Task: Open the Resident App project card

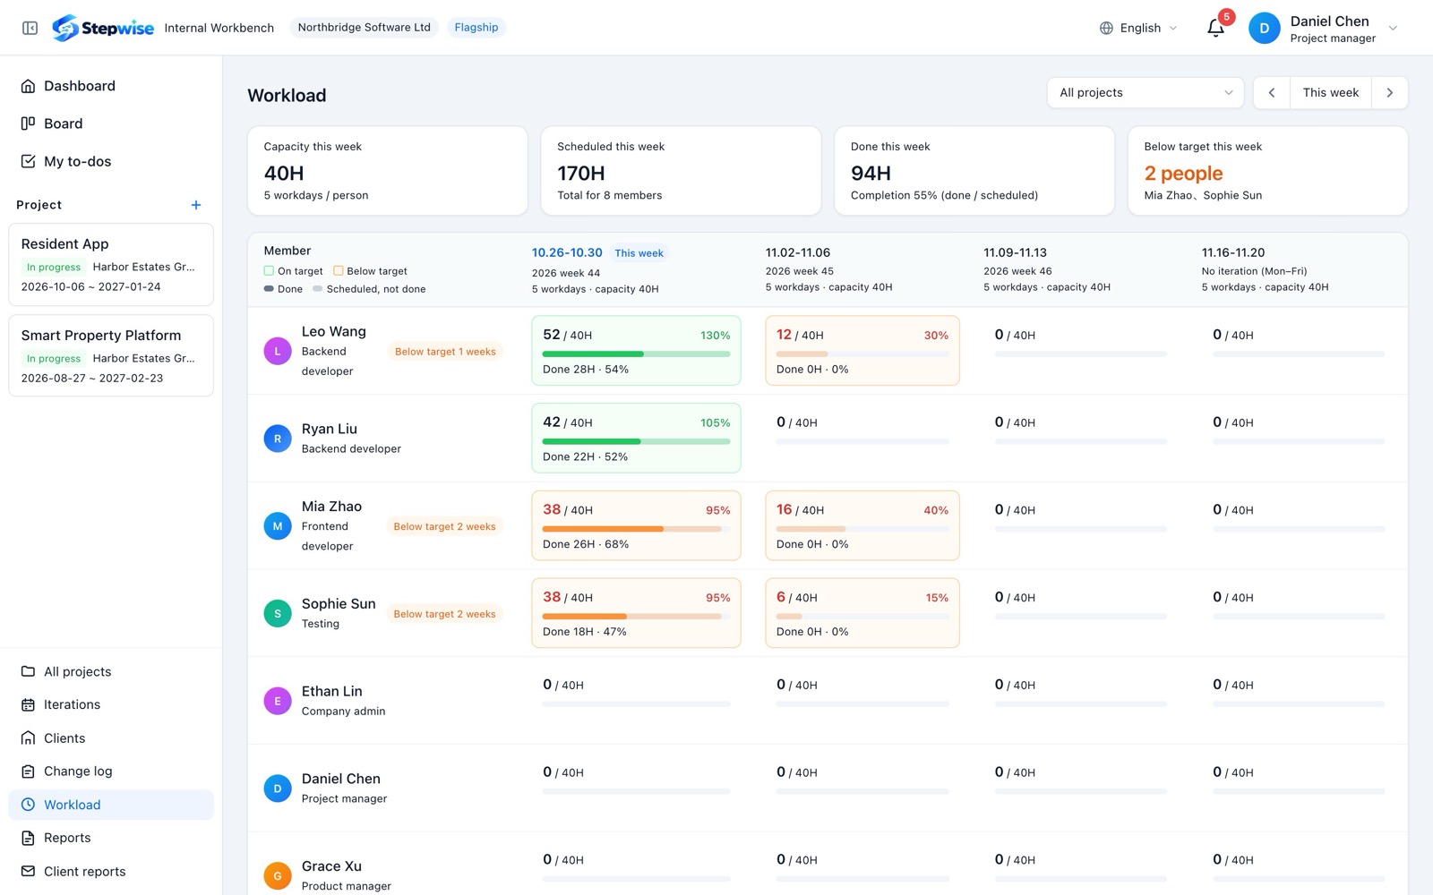Action: coord(111,265)
